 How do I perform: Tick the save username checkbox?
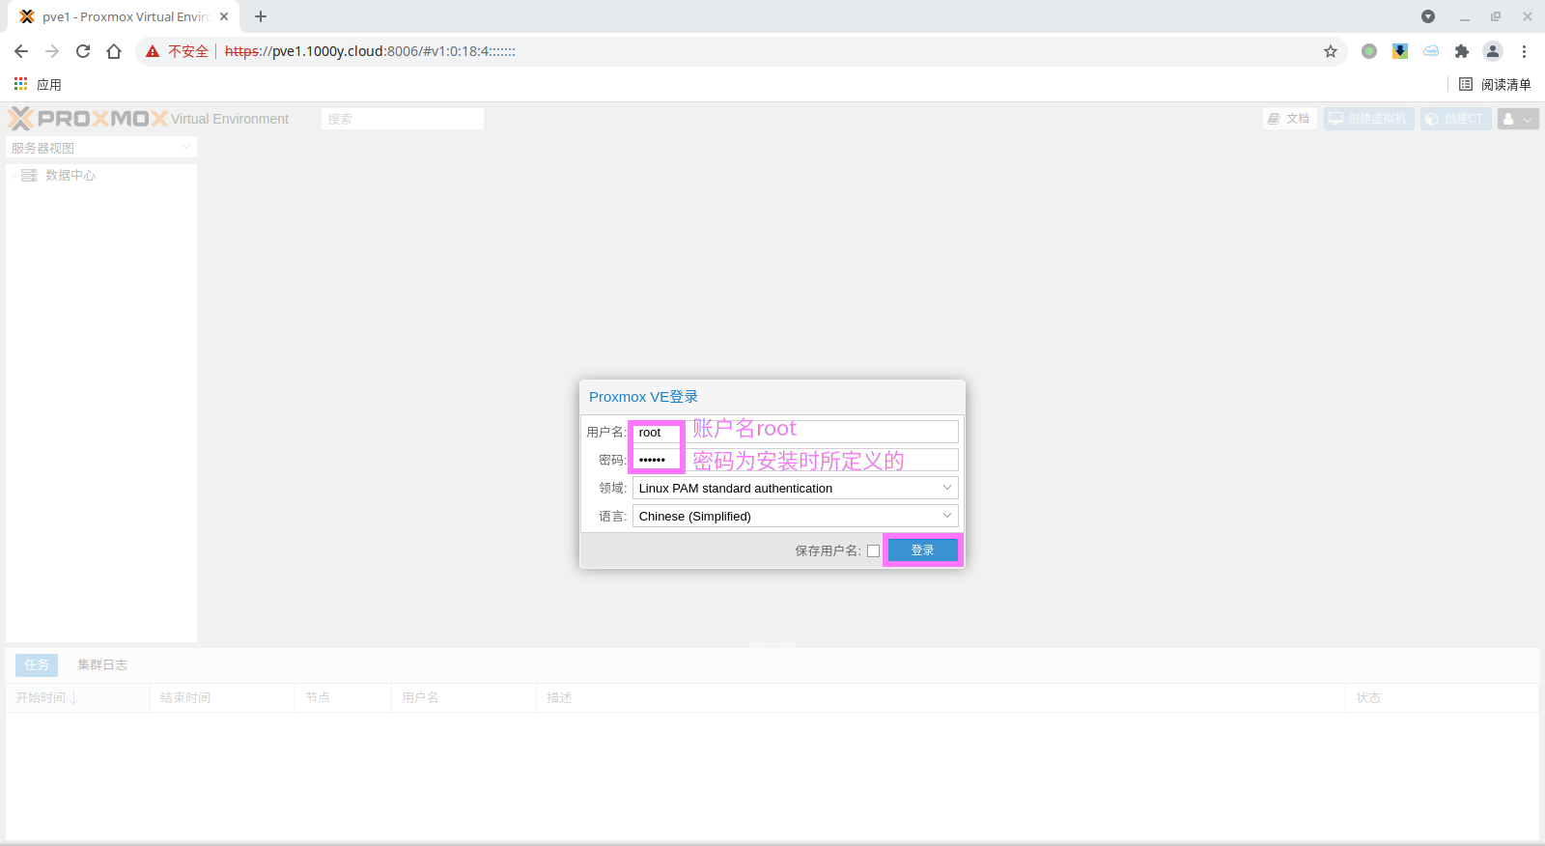coord(873,550)
